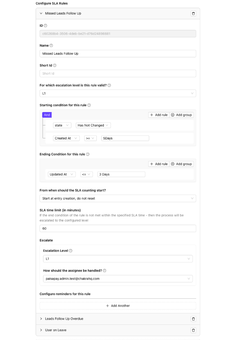Delete the Missed Leads Follow Up rule
The image size is (245, 340).
click(x=193, y=14)
